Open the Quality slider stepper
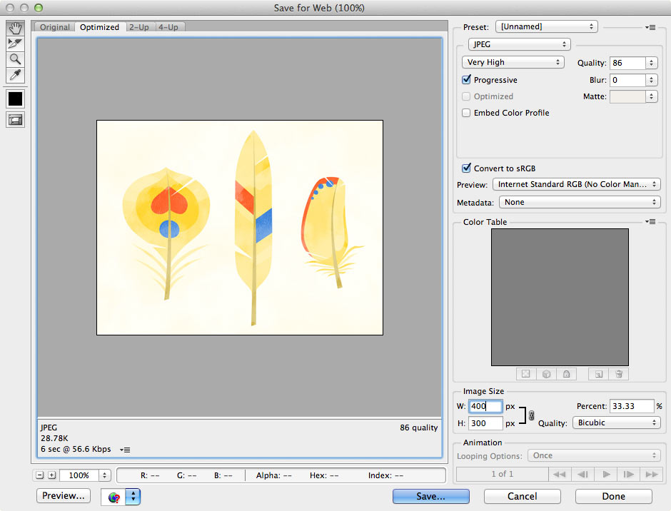671x511 pixels. tap(651, 63)
